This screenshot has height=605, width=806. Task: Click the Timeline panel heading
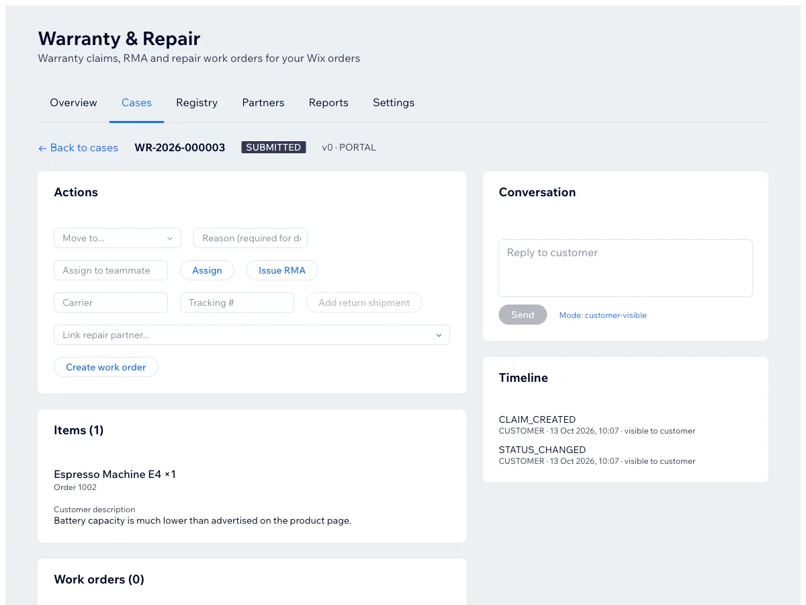523,378
